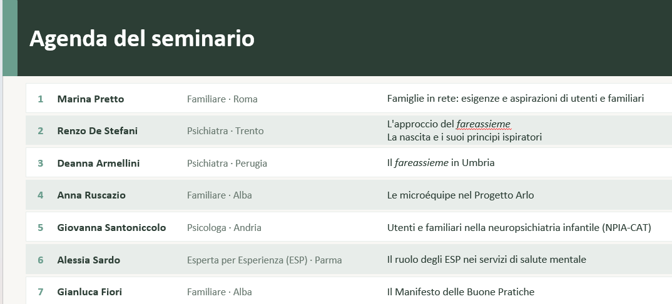Select the name Marina Pretto
This screenshot has height=304, width=672.
coord(91,99)
